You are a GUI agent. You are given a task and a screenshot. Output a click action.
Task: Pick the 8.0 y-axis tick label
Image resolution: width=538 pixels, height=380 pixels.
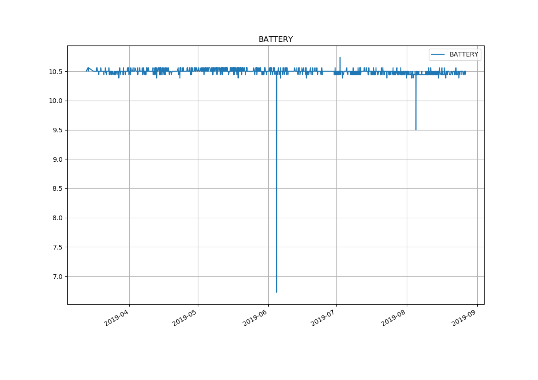pyautogui.click(x=57, y=218)
